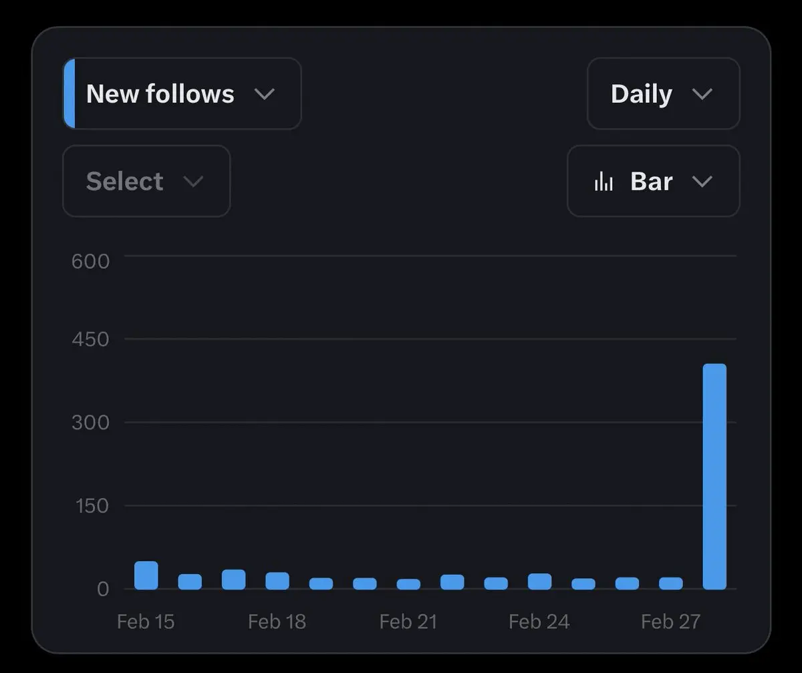Open the Bar chart type dropdown

653,181
